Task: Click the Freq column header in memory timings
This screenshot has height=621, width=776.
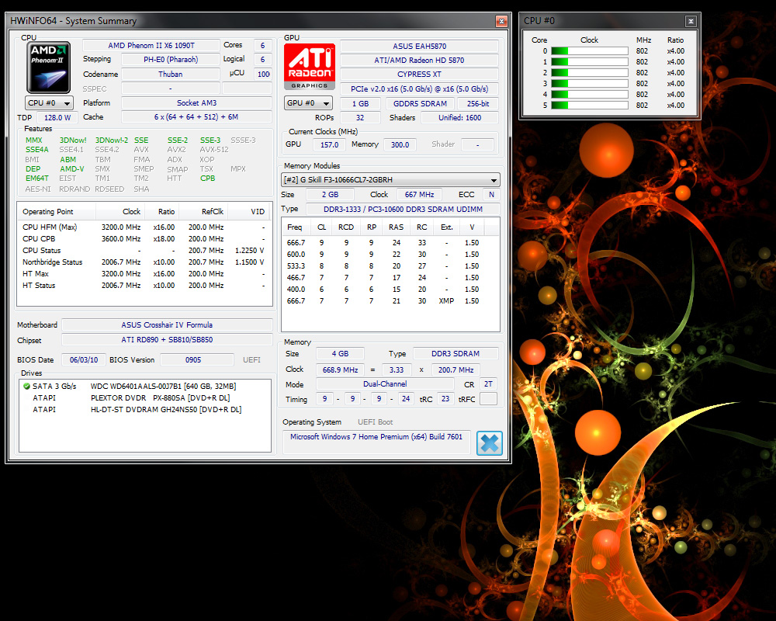Action: 296,227
